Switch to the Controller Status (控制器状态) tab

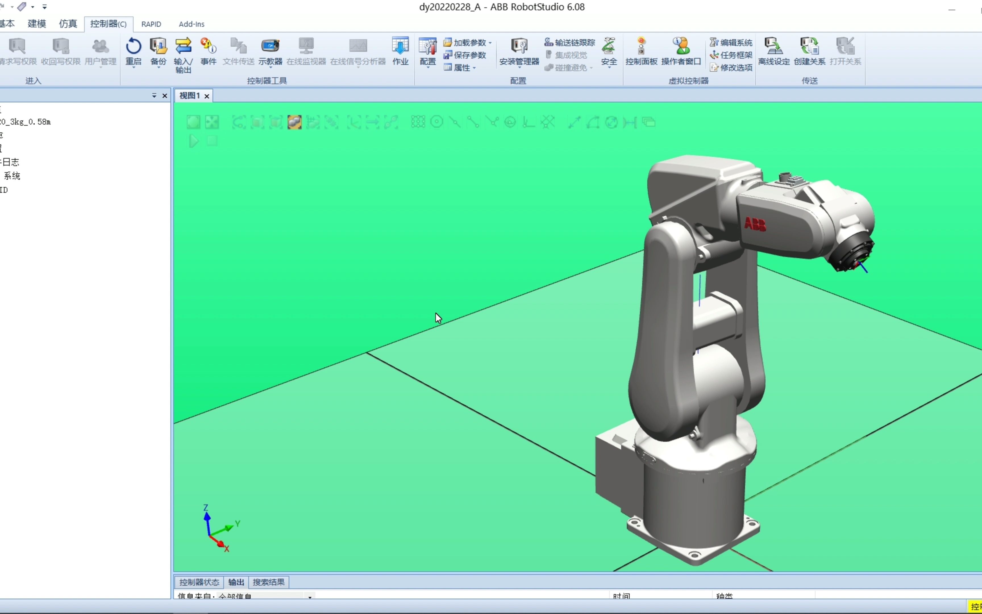(199, 582)
